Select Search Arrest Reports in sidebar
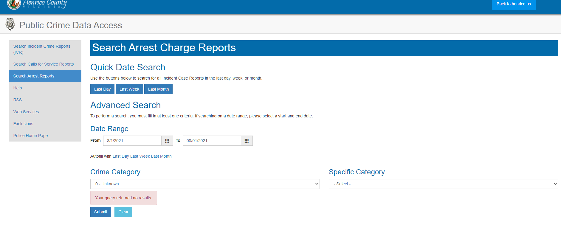Viewport: 561px width, 250px height. click(x=45, y=76)
